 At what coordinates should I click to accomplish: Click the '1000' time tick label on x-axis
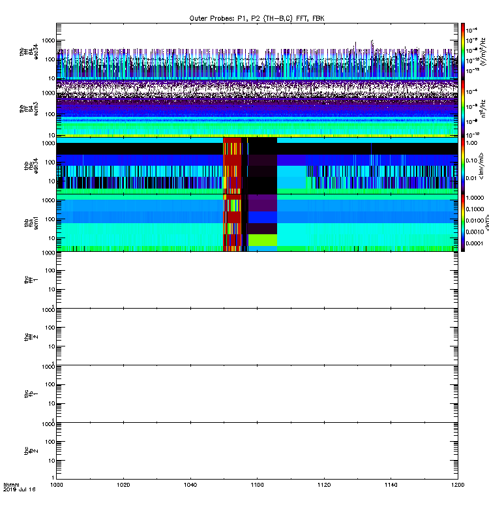coord(56,485)
